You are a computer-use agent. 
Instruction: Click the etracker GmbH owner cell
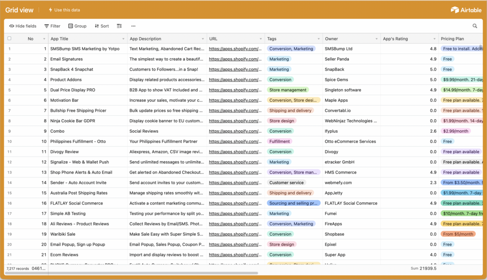coord(352,162)
